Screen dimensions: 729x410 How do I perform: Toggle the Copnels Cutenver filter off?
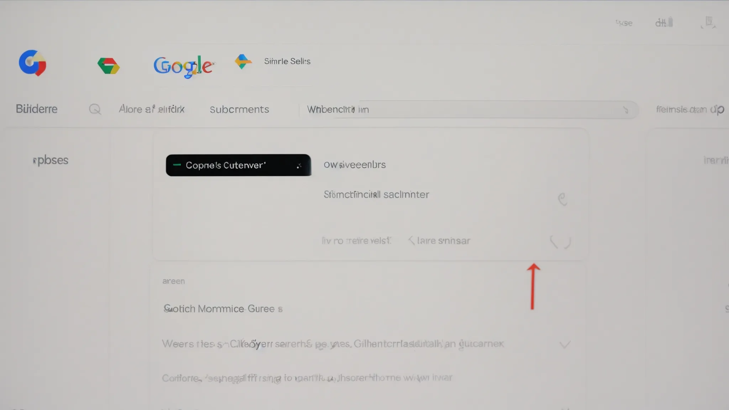[x=299, y=165]
